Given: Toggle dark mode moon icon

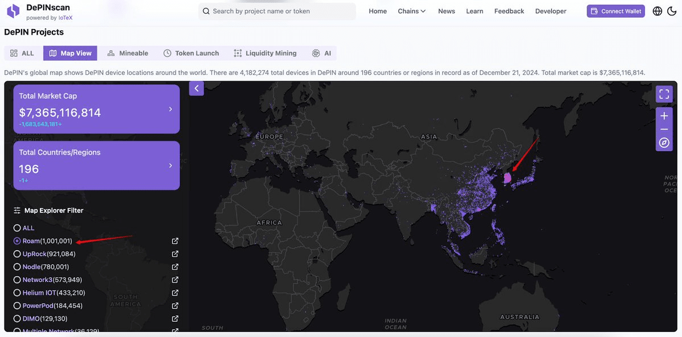Looking at the screenshot, I should (672, 11).
